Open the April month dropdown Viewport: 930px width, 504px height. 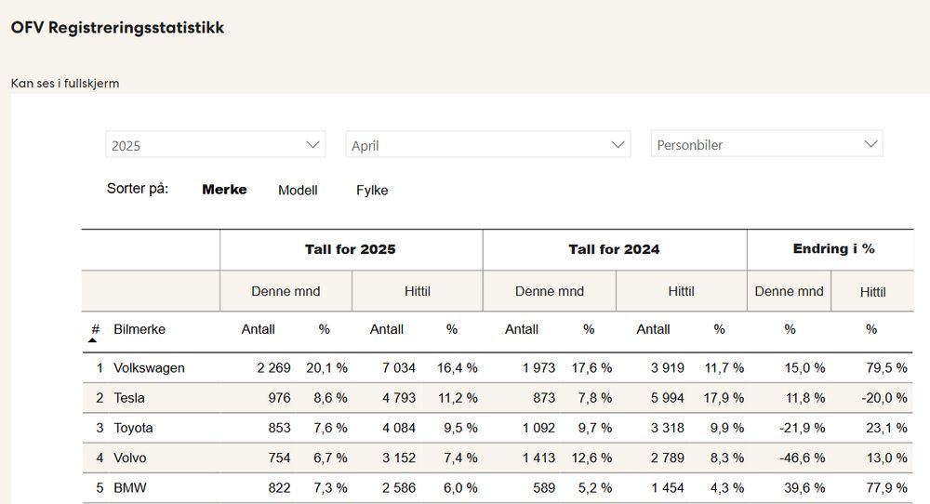[x=487, y=145]
